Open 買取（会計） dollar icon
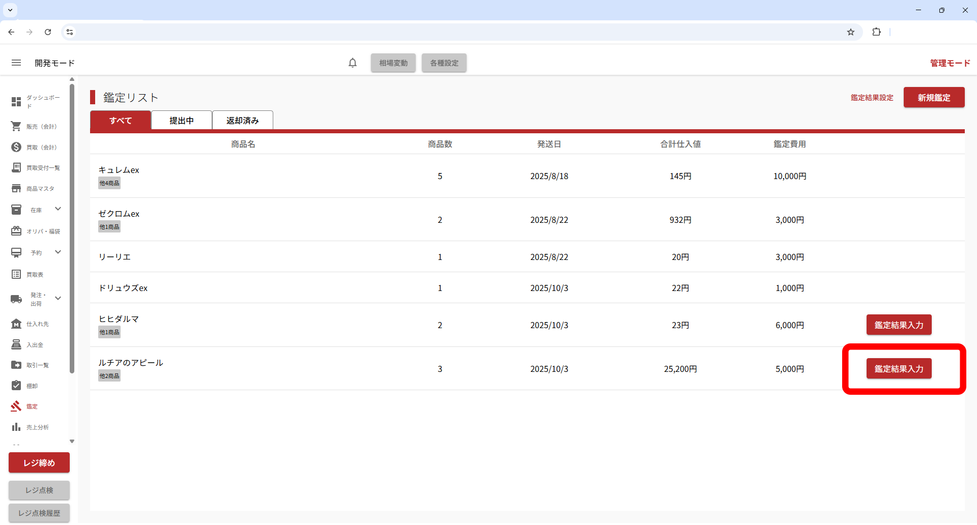This screenshot has width=977, height=525. (x=16, y=147)
